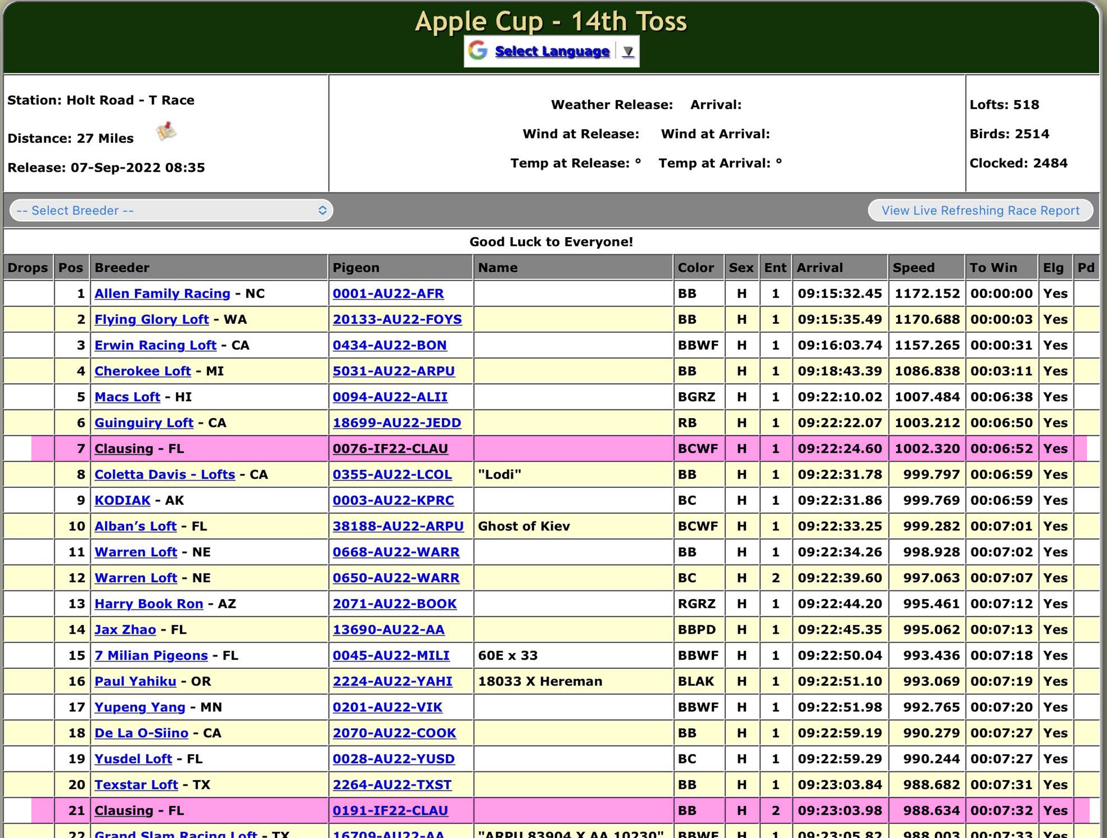Click the Arrival column header
This screenshot has height=838, width=1107.
839,267
